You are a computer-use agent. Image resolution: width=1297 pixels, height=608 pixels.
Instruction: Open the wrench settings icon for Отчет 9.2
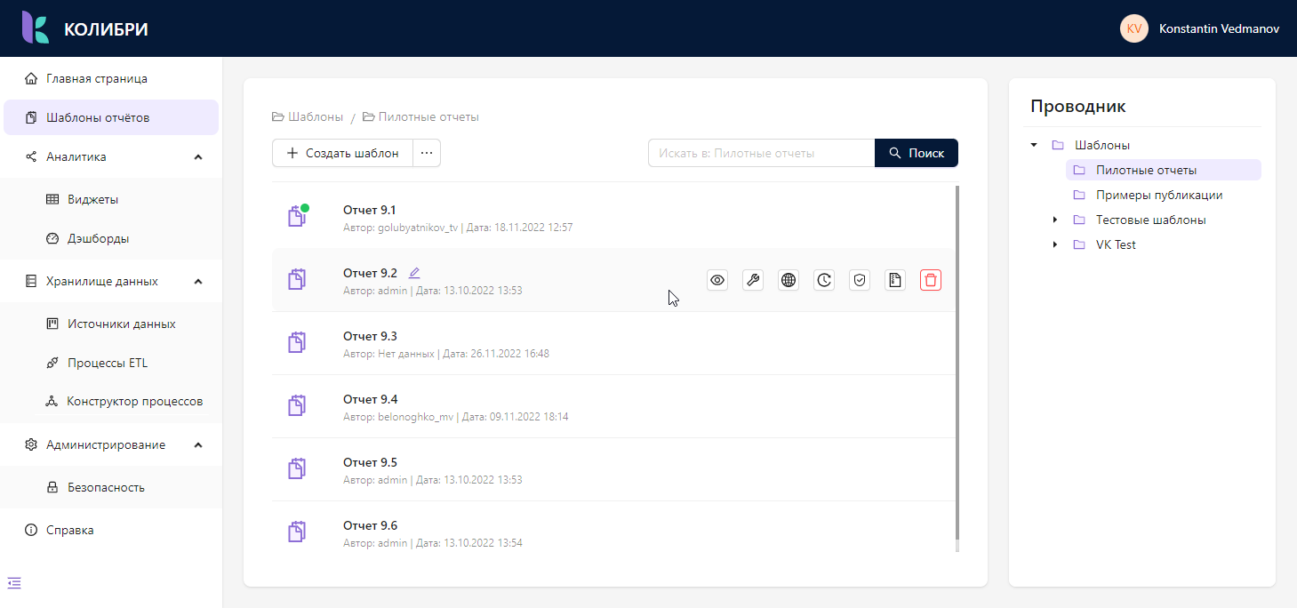click(x=753, y=280)
